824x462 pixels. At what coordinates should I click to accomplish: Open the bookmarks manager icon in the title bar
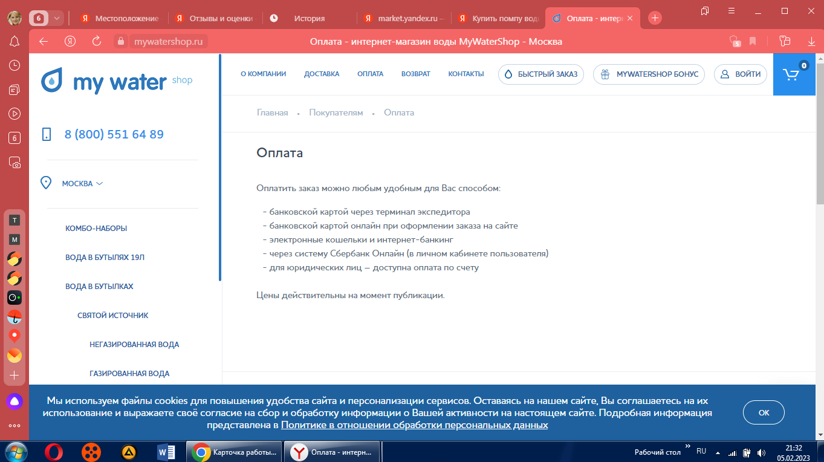(x=705, y=11)
